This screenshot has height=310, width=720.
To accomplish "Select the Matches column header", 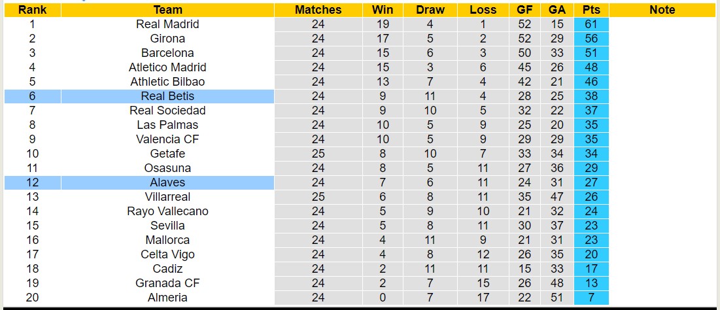I will (318, 10).
